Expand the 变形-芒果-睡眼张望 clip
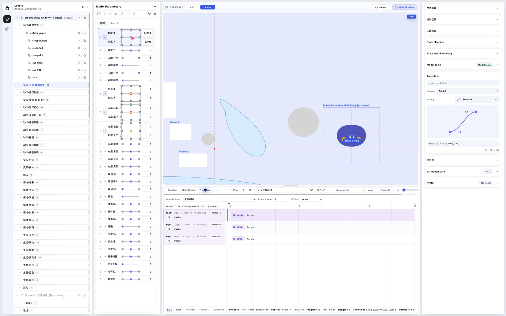Viewport: 506px width, 316px height. (x=20, y=85)
